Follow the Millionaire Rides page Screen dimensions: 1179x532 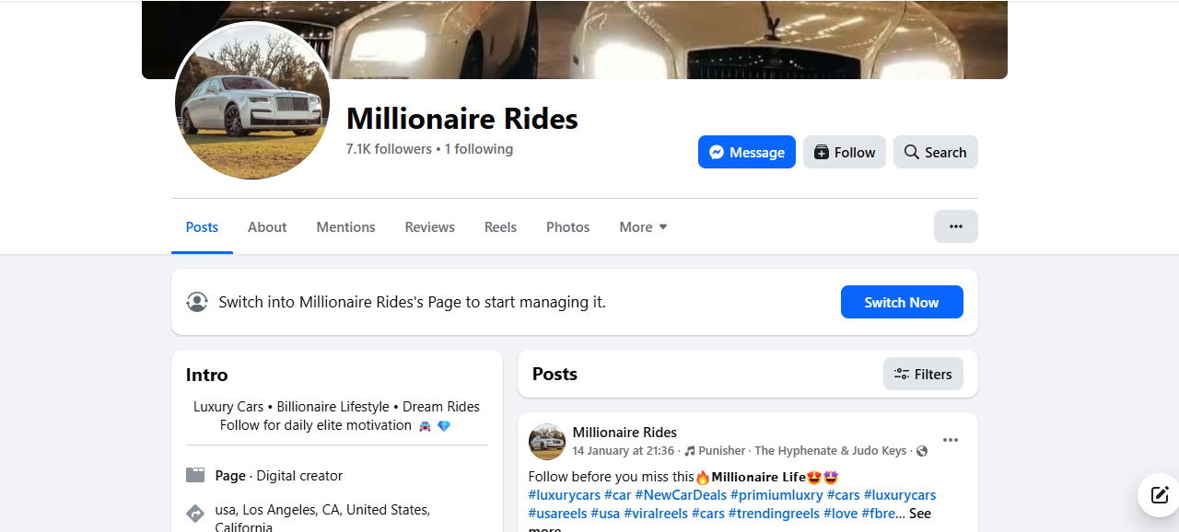pyautogui.click(x=844, y=152)
